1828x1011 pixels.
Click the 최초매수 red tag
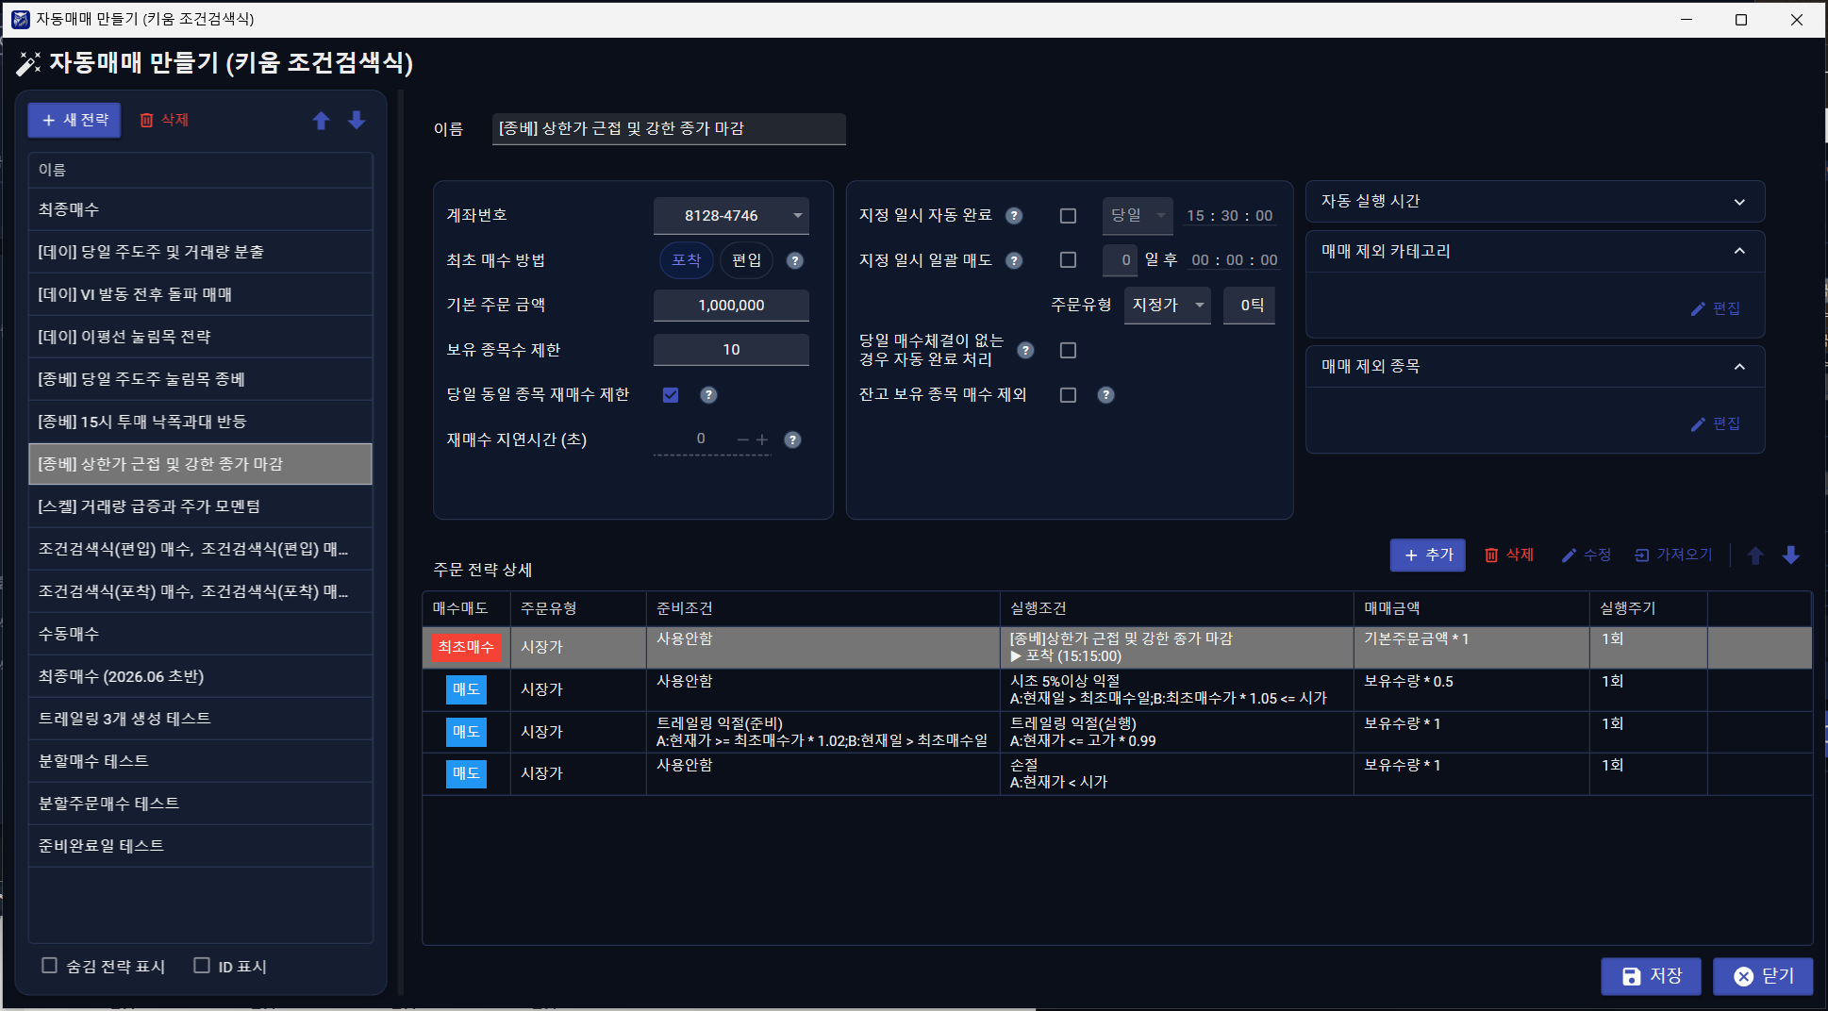pos(466,647)
